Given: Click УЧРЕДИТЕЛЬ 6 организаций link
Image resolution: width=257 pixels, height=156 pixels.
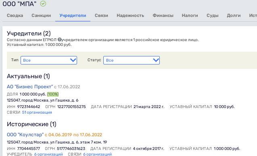Looking at the screenshot, I should tap(48, 154).
